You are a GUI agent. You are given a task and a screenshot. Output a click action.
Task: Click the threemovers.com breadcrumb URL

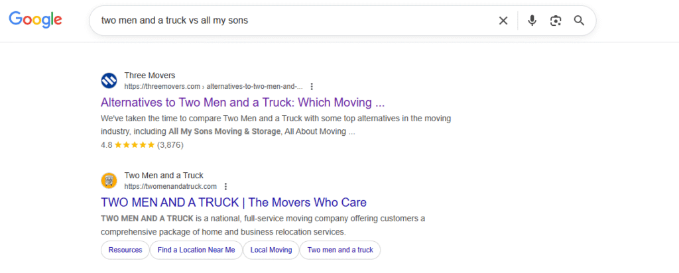tap(213, 86)
